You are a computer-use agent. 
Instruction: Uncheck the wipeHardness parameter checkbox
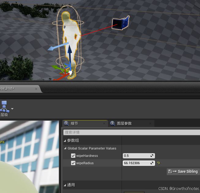pos(73,156)
